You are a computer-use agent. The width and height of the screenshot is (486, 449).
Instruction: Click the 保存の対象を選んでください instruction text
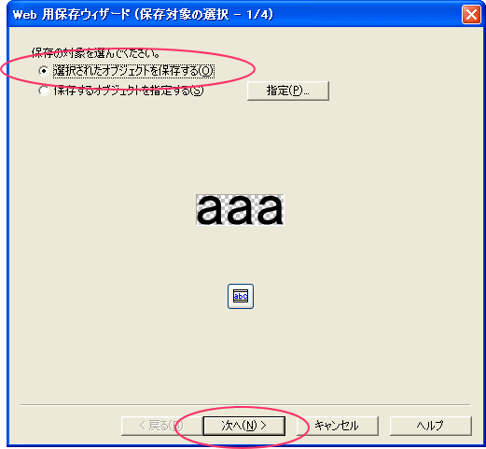(x=96, y=53)
